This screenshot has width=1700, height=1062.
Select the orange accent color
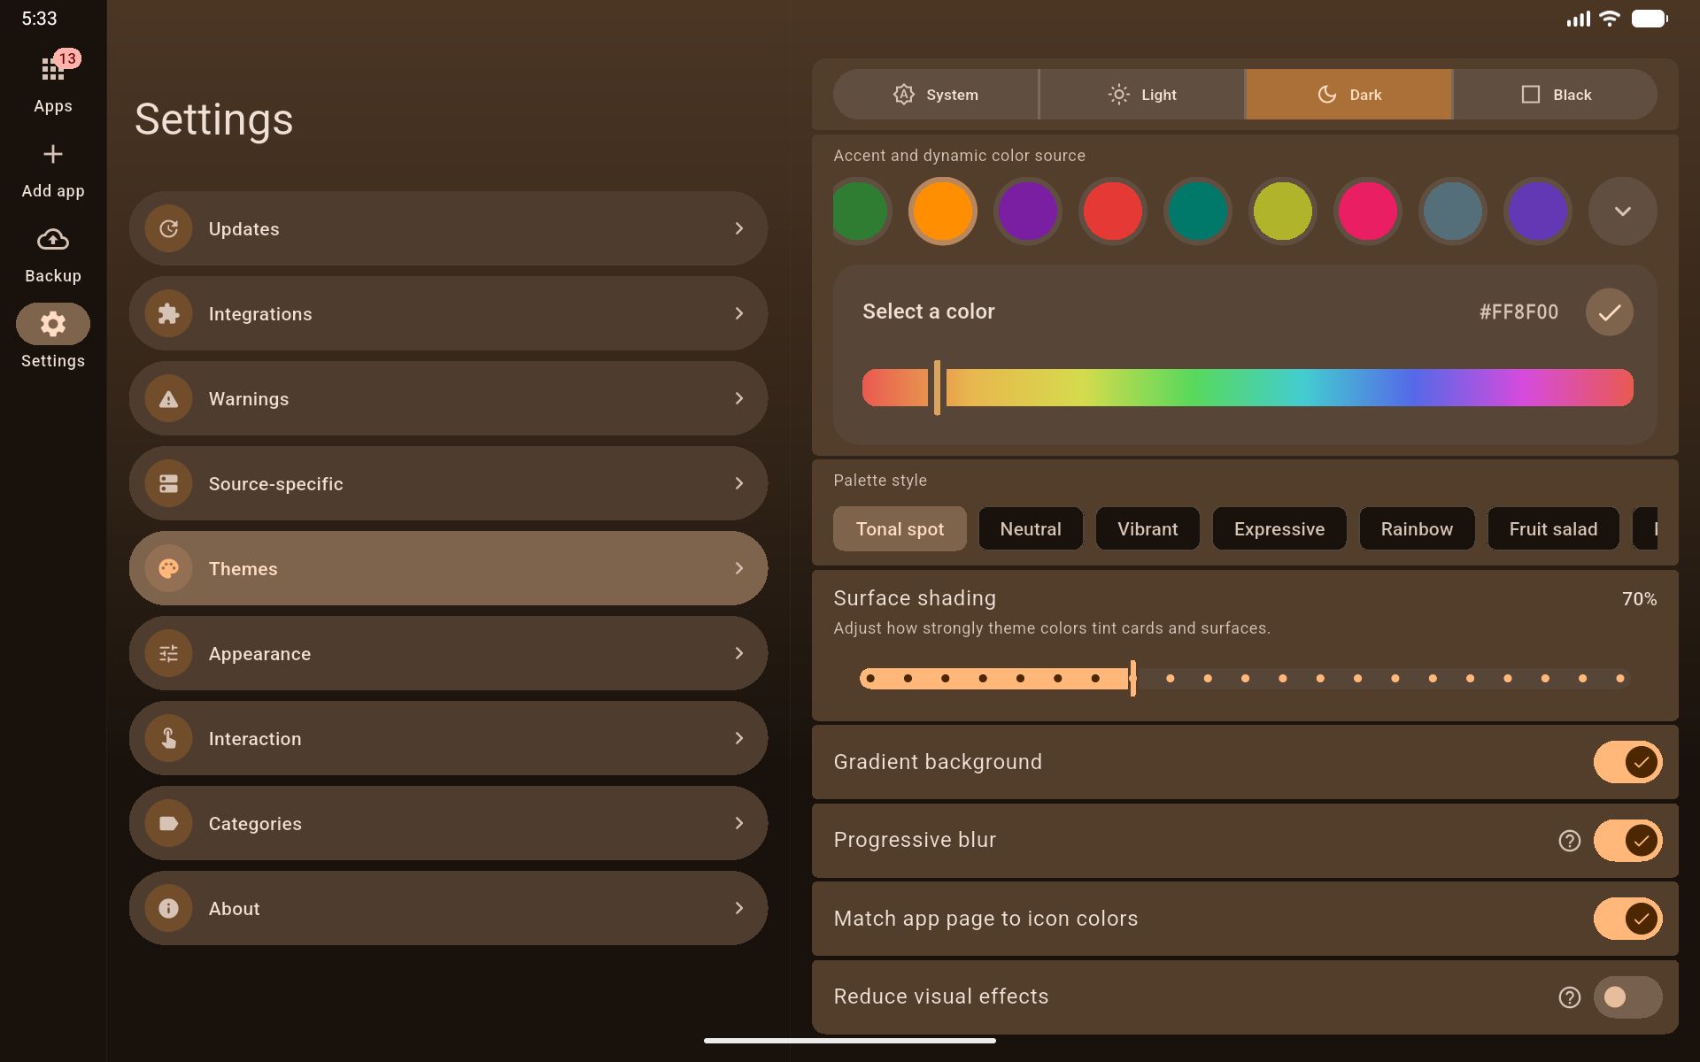(x=942, y=211)
